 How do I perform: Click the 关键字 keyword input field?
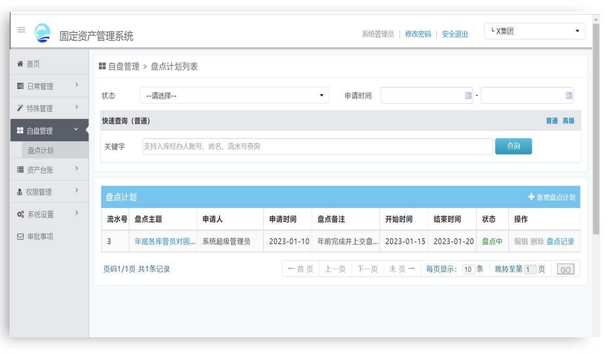coord(318,146)
